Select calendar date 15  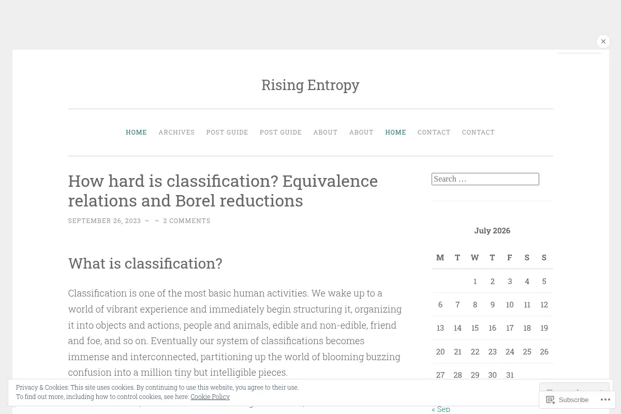475,328
